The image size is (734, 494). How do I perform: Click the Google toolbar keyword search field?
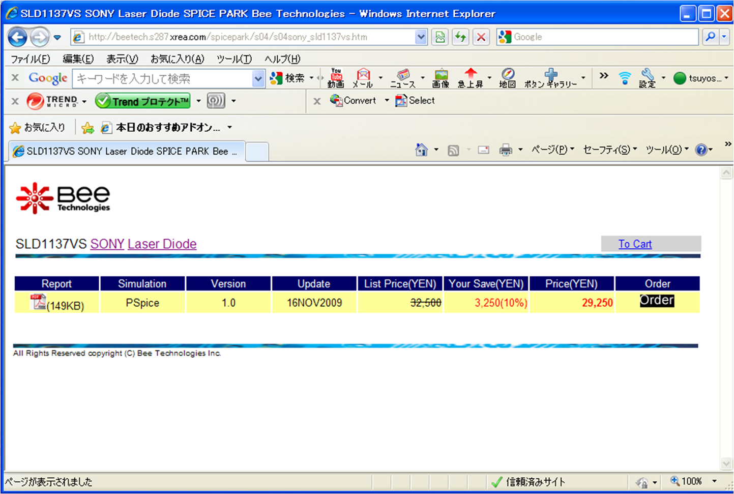(162, 78)
